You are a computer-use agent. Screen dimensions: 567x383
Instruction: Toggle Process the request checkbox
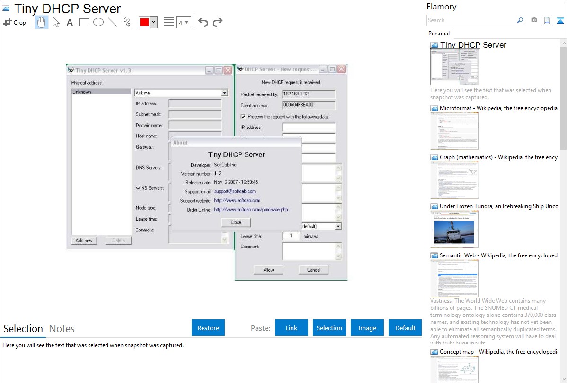point(243,117)
